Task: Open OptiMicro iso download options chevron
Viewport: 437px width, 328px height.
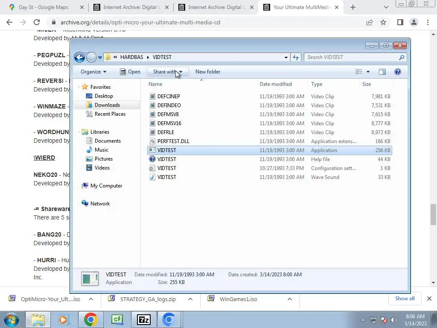Action: 91,299
